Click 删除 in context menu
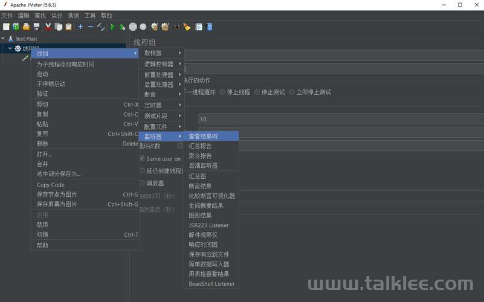The height and width of the screenshot is (302, 484). pos(85,143)
